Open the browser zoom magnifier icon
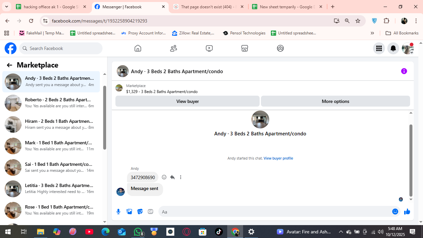Screen dimensions: 423x238 pyautogui.click(x=347, y=21)
